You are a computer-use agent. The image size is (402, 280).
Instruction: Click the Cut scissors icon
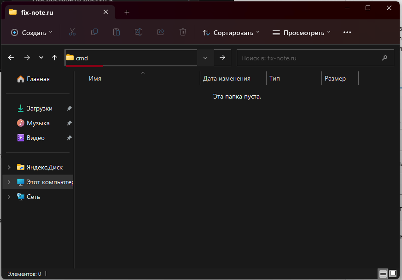pos(72,32)
